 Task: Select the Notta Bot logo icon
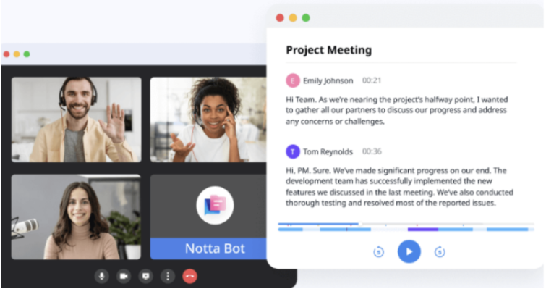click(x=215, y=205)
